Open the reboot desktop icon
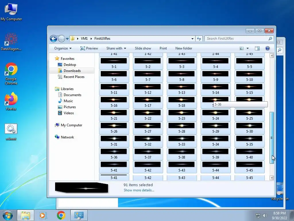 coord(11,132)
